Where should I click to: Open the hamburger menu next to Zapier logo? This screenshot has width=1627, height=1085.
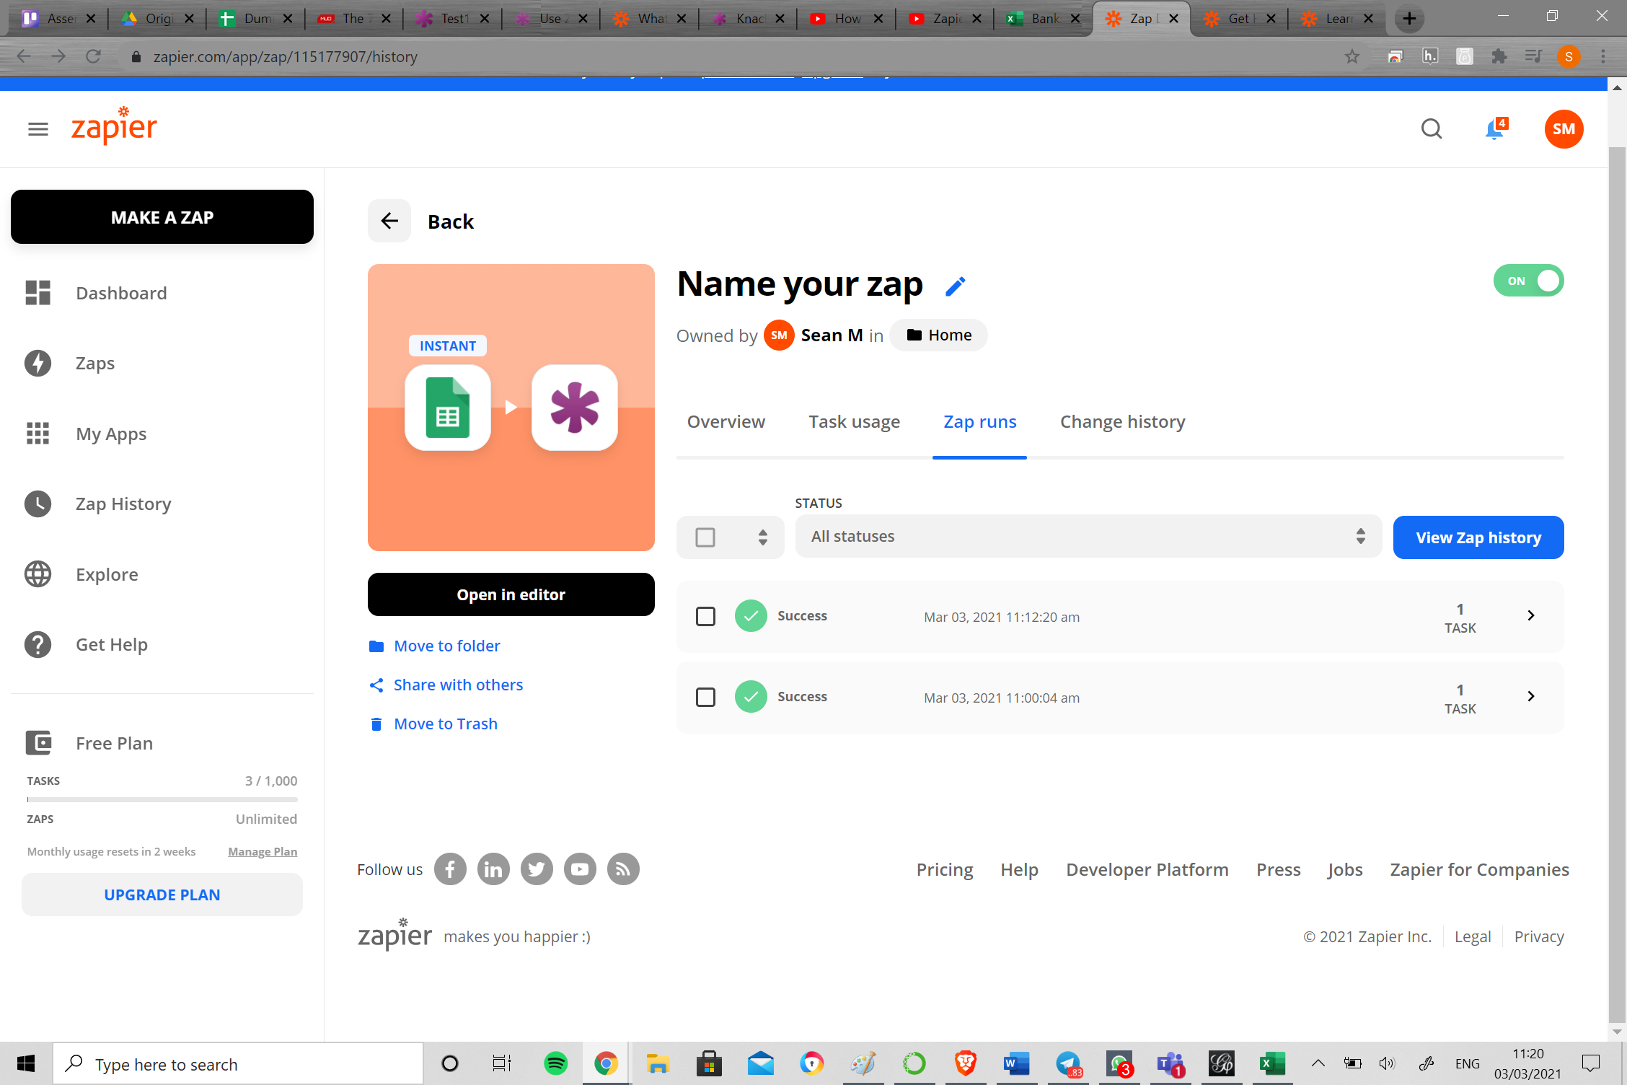pyautogui.click(x=38, y=129)
